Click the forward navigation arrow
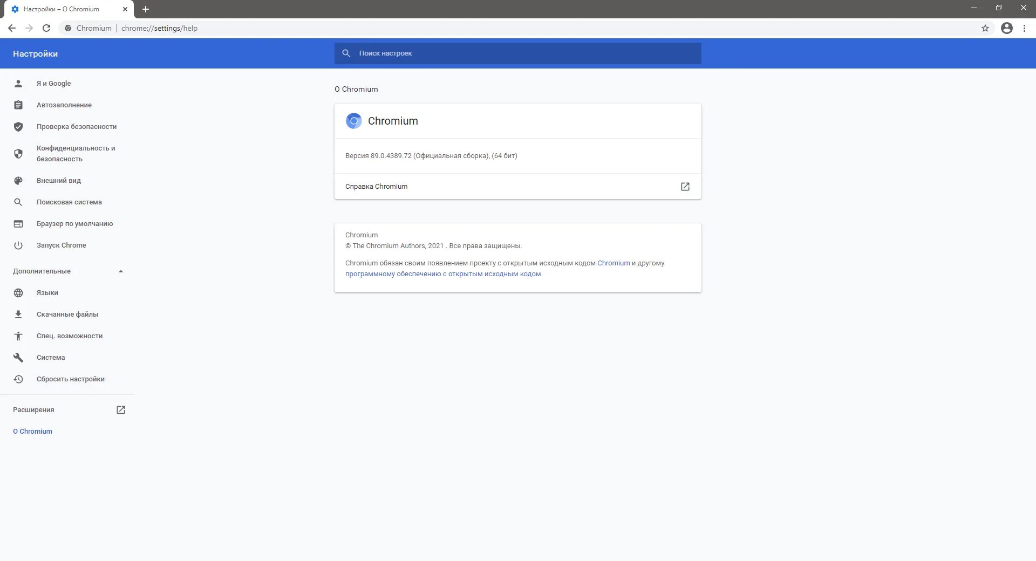 (29, 28)
